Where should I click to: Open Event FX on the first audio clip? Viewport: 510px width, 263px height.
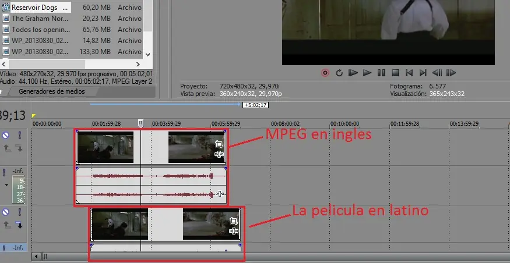220,194
